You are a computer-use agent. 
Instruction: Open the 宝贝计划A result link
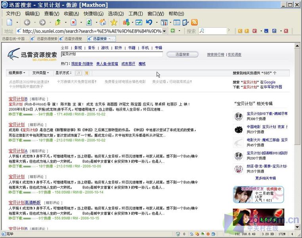[x=18, y=151]
